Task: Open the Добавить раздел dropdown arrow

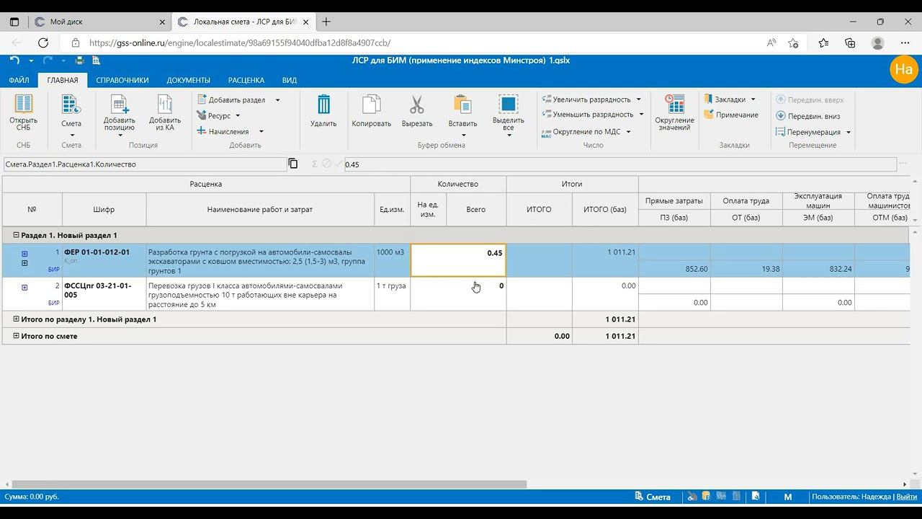Action: click(277, 99)
